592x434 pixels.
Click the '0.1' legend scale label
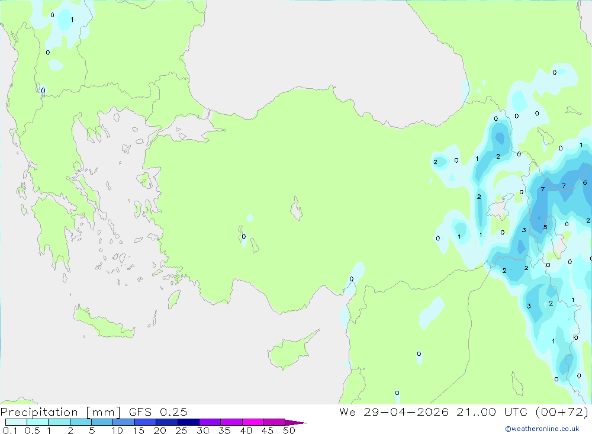[x=10, y=430]
